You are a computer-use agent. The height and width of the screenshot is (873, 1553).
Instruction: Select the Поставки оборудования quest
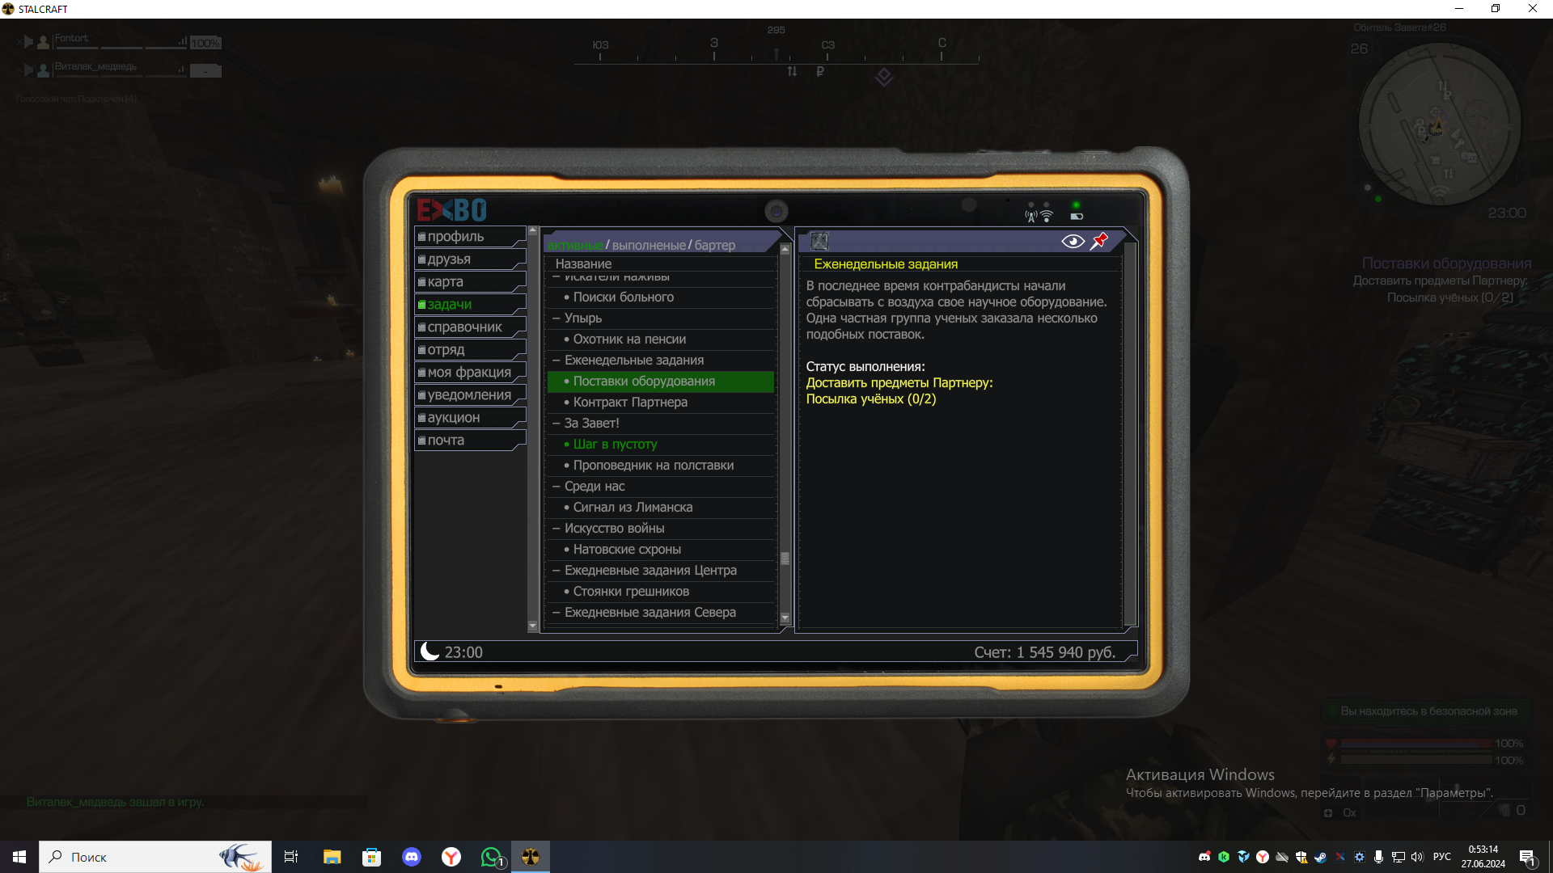click(x=661, y=382)
